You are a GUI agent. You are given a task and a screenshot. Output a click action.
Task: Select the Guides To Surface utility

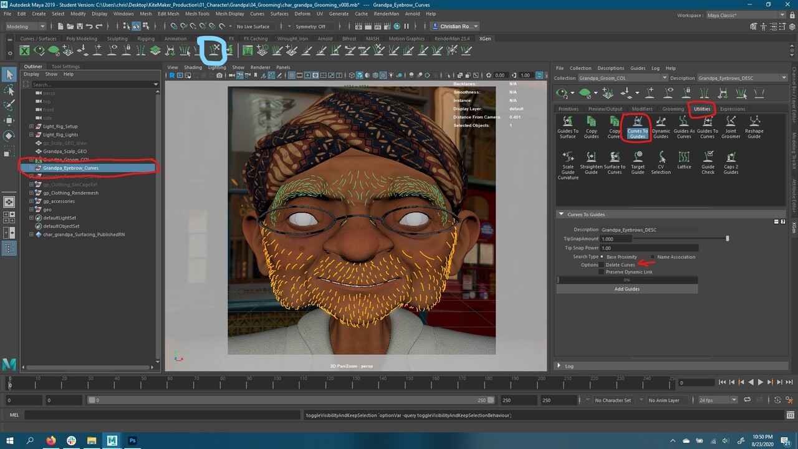tap(567, 122)
